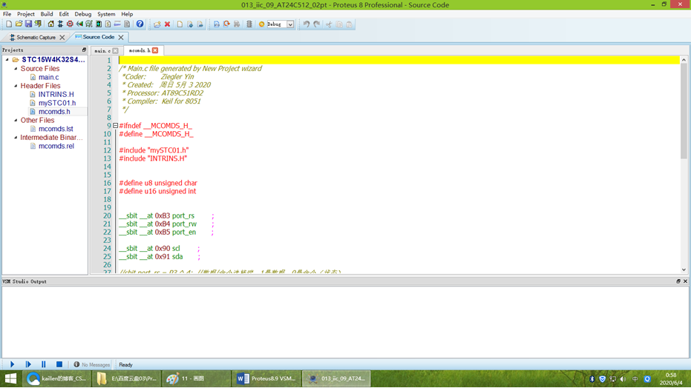Collapse the Header Files folder

(x=16, y=86)
